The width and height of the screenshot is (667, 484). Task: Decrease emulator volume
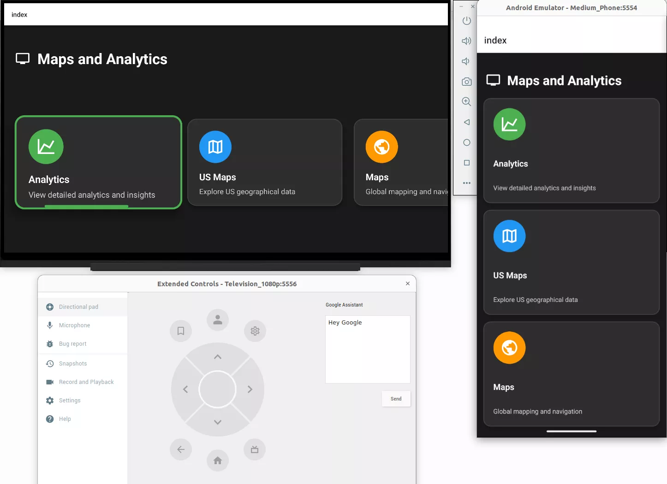[x=466, y=61]
